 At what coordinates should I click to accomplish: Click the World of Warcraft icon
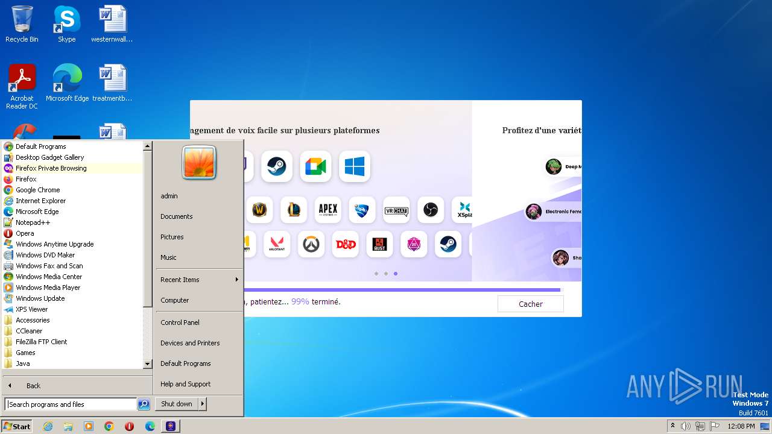[259, 210]
